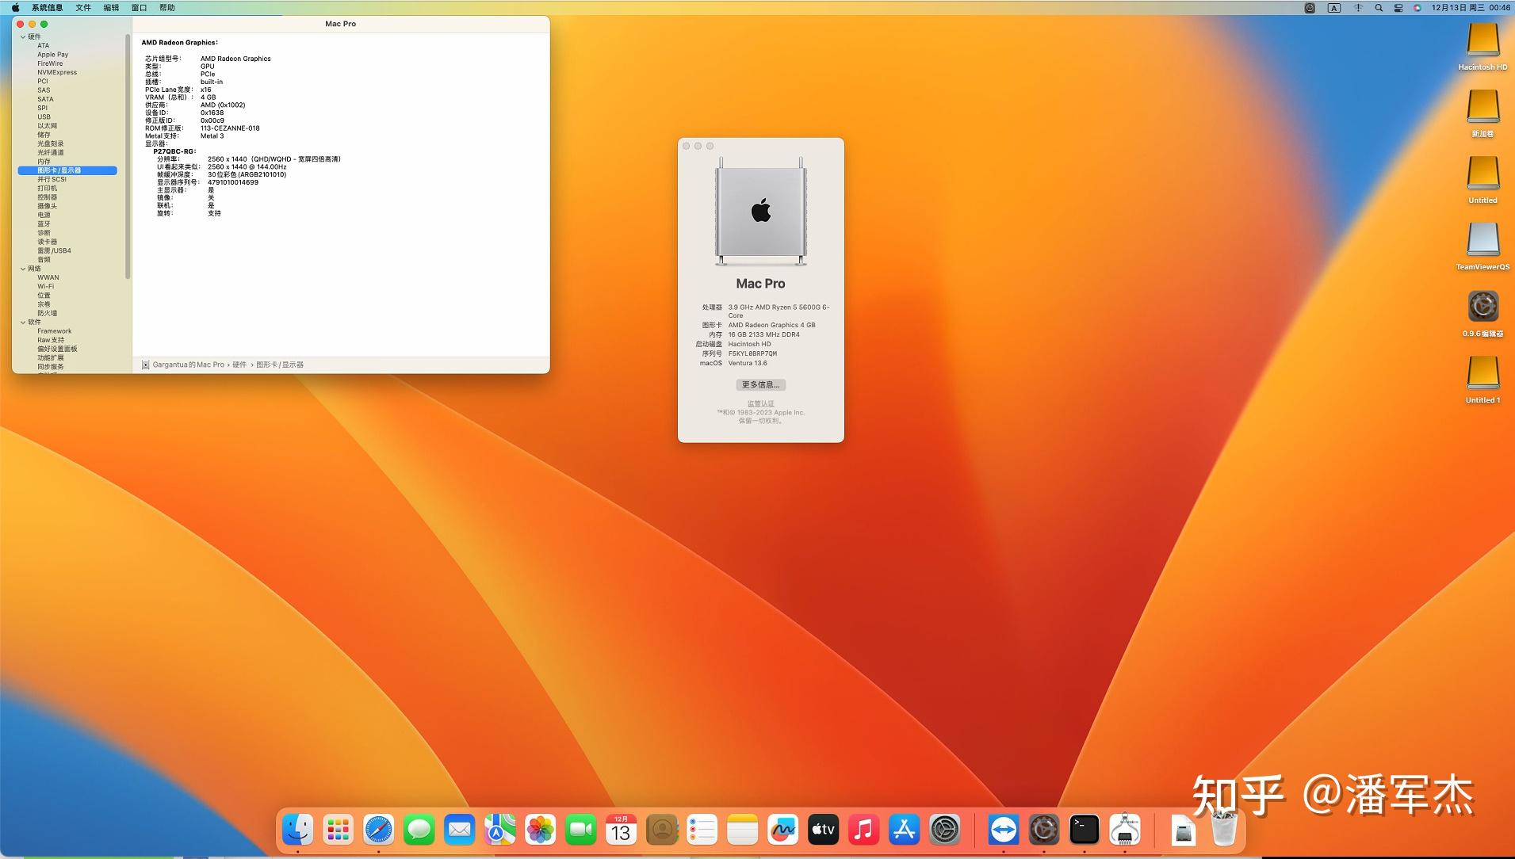Image resolution: width=1515 pixels, height=859 pixels.
Task: Collapse the 硬件 section in sidebar
Action: click(23, 36)
